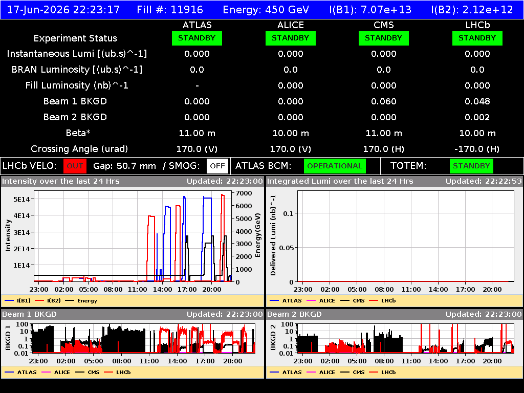Select the I(B2): 2.12e+12 value
This screenshot has height=393, width=524.
[472, 9]
